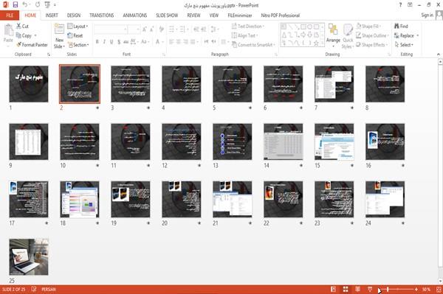This screenshot has width=443, height=294.
Task: Reset the slide layout
Action: [x=75, y=35]
